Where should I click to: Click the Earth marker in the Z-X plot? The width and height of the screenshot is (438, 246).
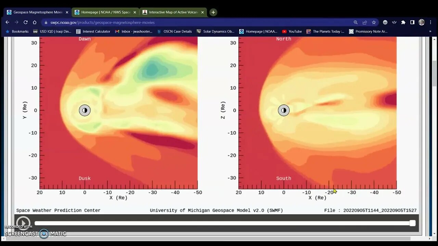pos(284,110)
